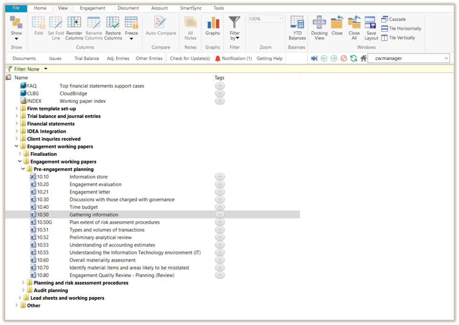459x325 pixels.
Task: Click the green refresh arrows icon
Action: click(353, 58)
